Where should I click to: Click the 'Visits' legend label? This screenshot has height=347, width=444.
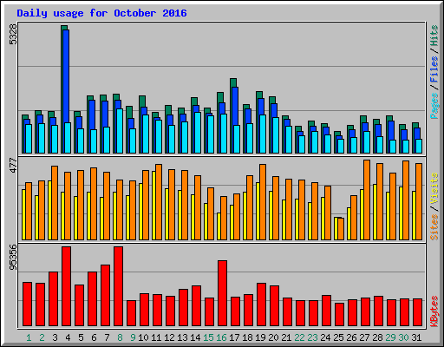click(x=434, y=189)
